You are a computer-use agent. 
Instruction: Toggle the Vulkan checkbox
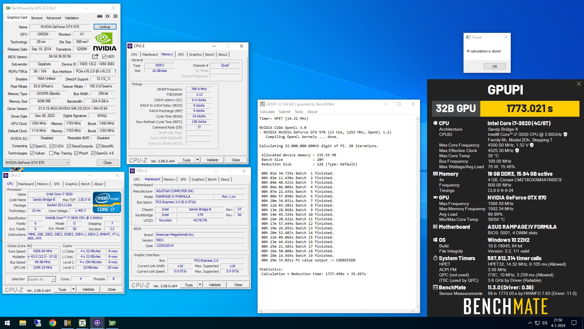tap(32, 153)
